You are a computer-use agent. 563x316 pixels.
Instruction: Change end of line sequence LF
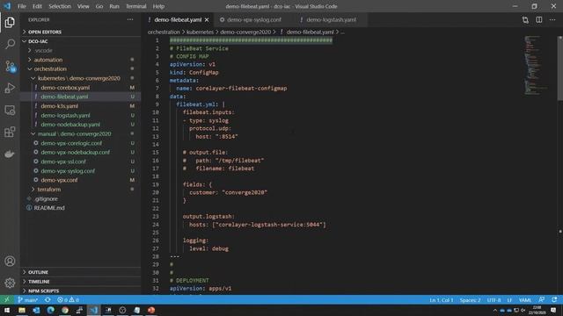tap(509, 300)
